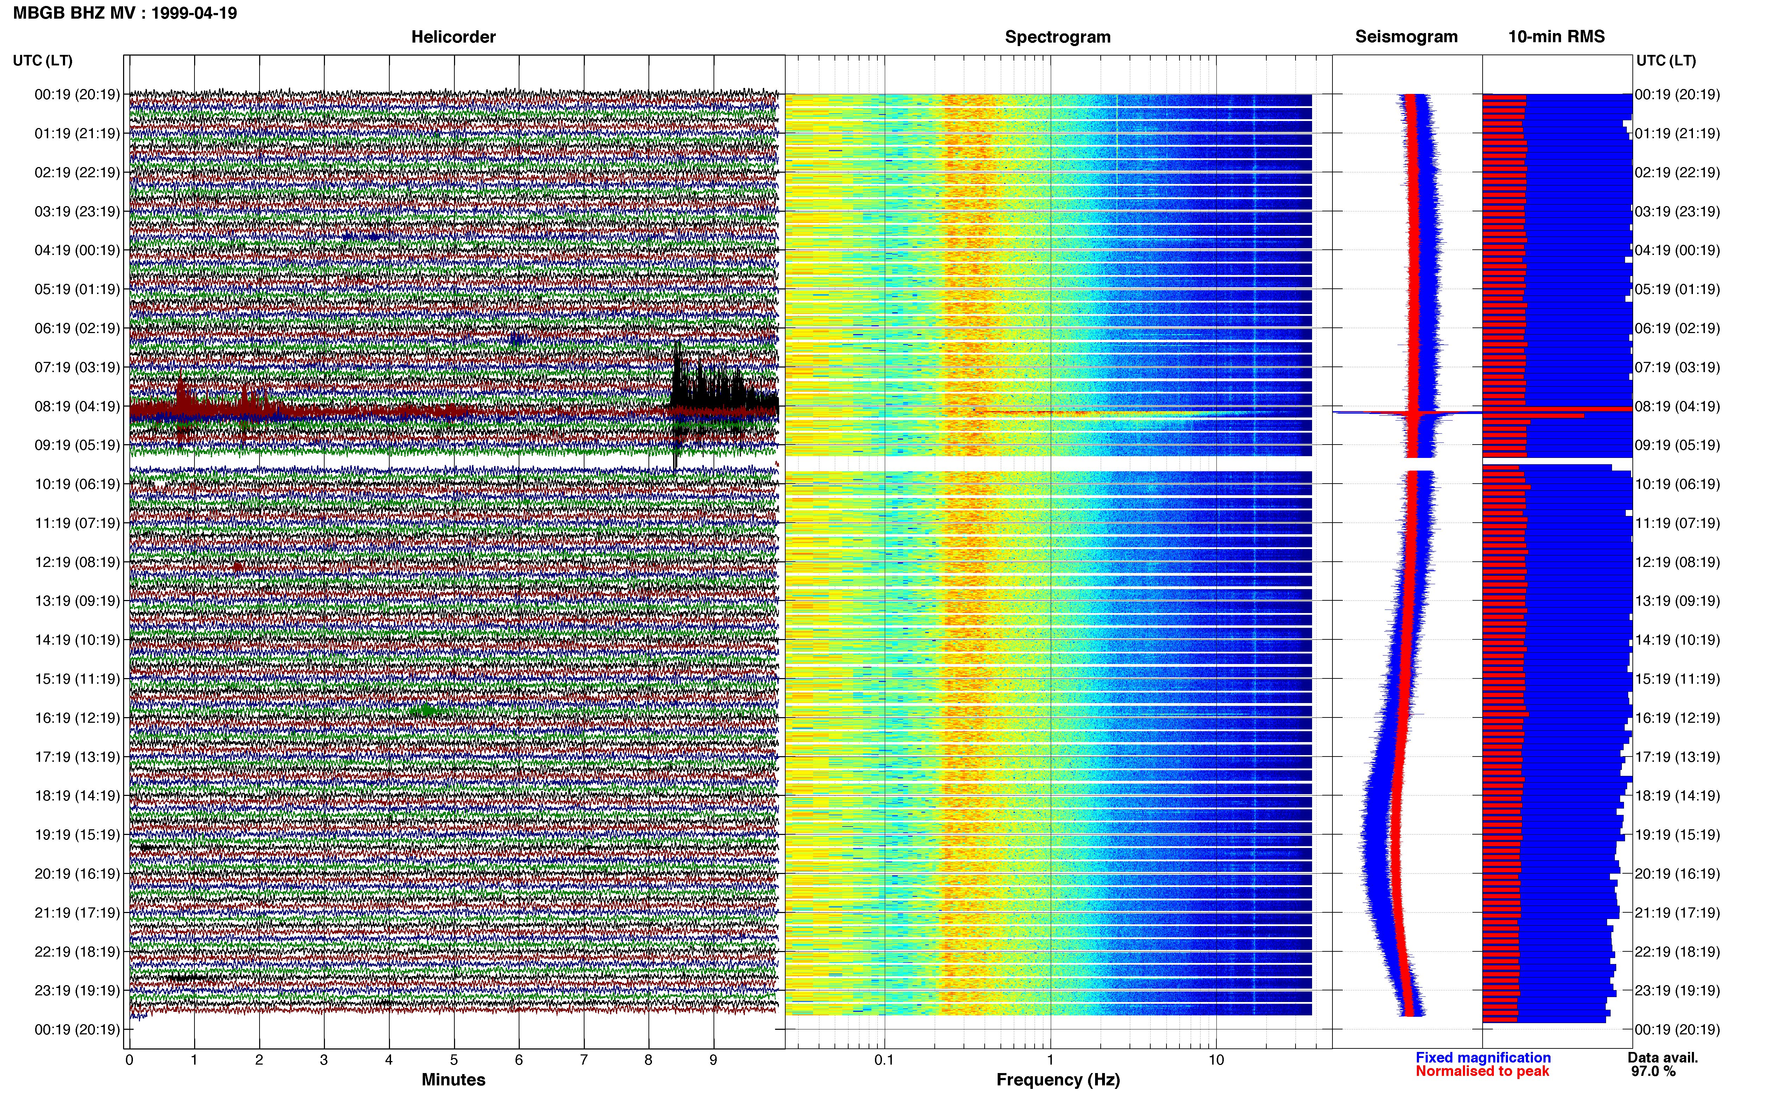This screenshot has height=1104, width=1765.
Task: Click minutes axis tick label '9'
Action: 714,1059
